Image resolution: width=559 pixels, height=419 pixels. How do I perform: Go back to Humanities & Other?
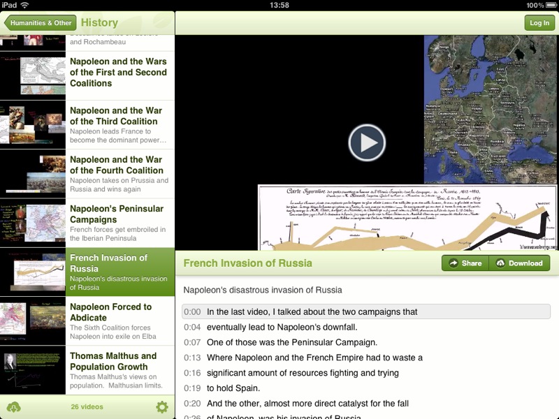[41, 23]
